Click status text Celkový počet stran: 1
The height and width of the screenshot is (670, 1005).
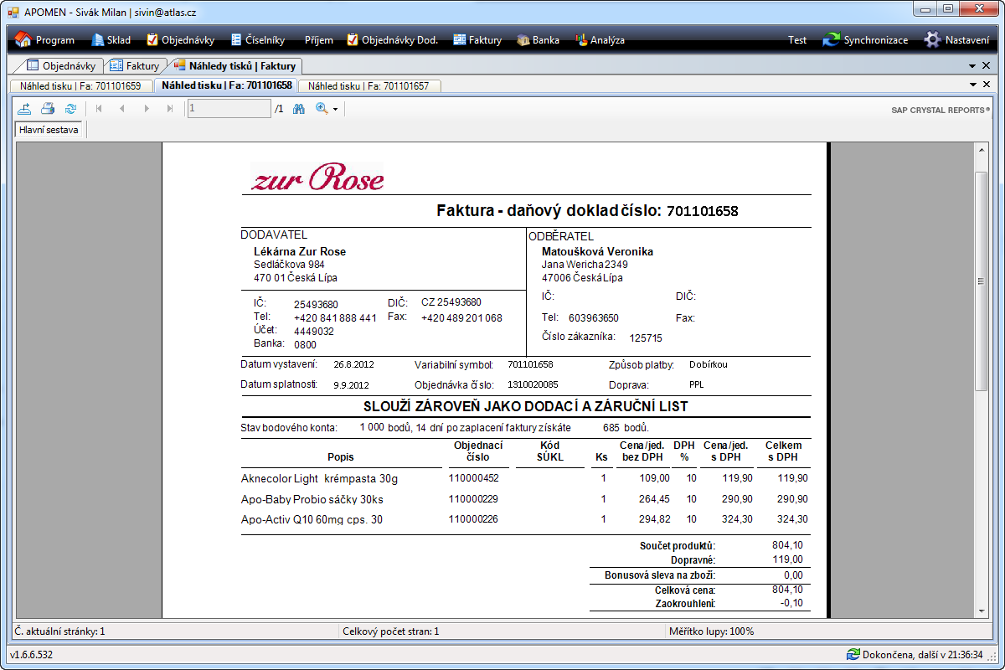(x=391, y=631)
